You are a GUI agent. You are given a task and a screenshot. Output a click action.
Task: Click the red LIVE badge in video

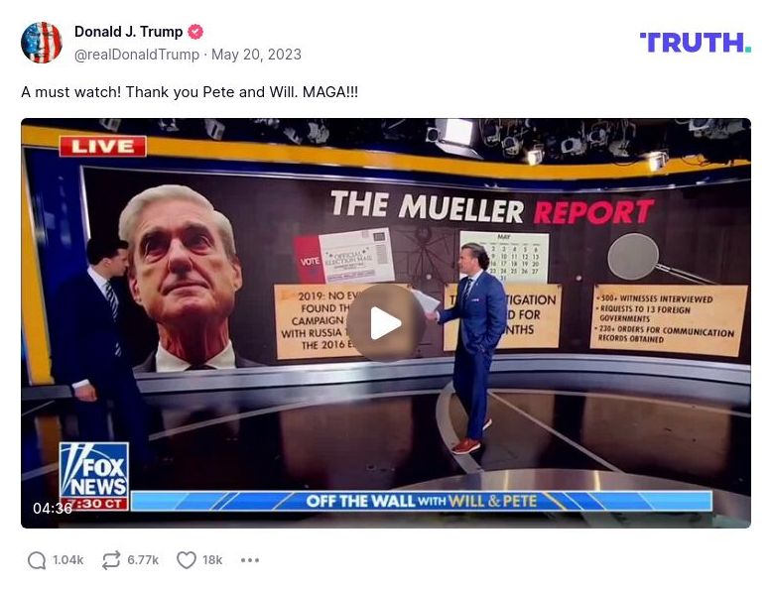click(103, 146)
